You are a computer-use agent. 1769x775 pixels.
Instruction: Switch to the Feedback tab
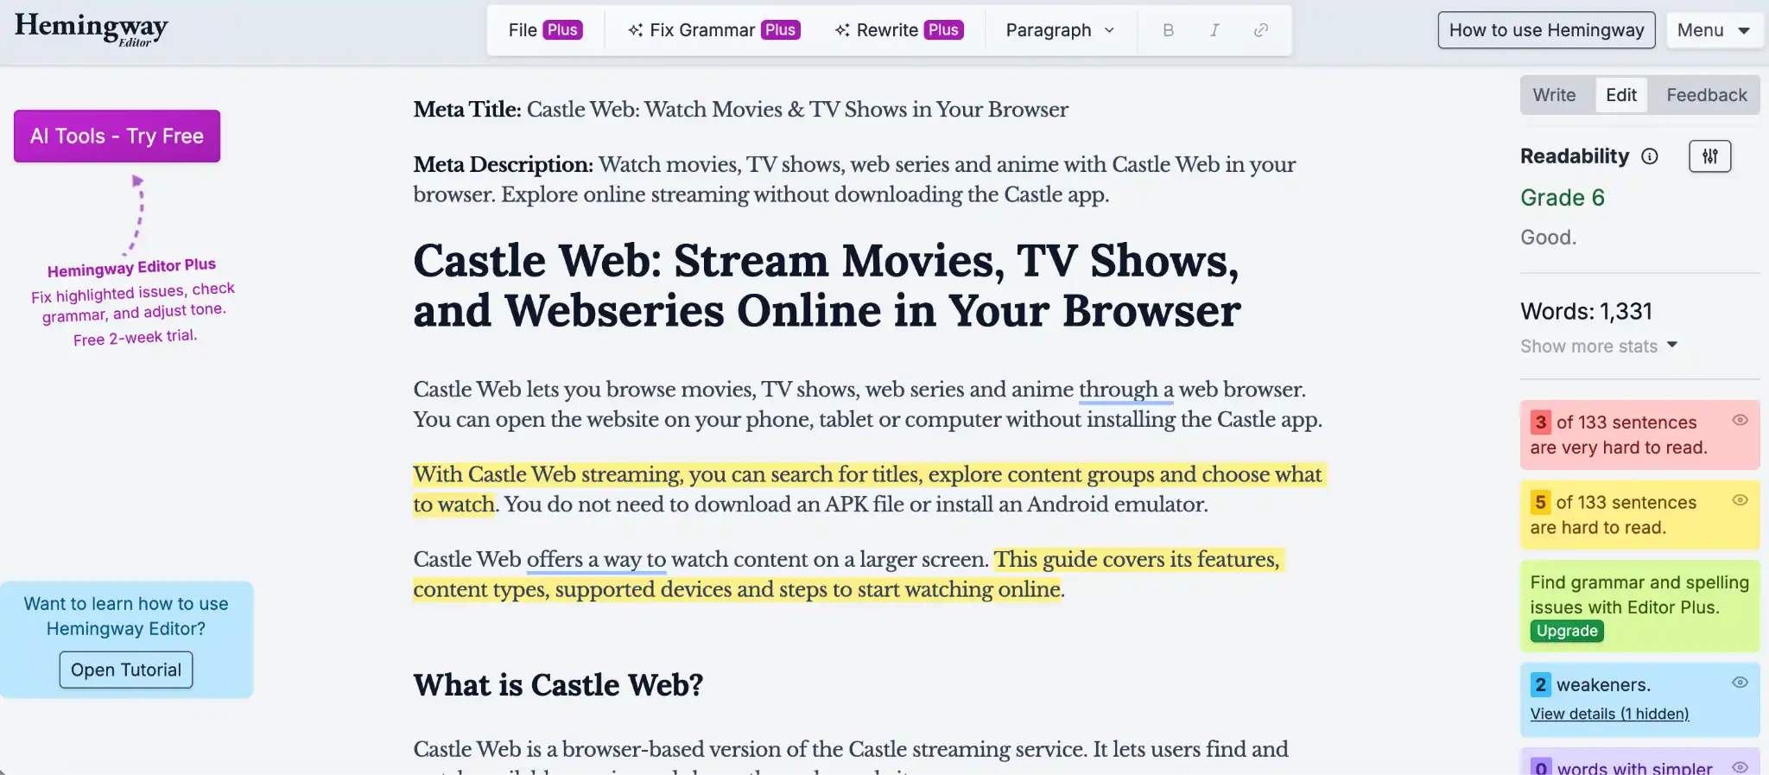[x=1707, y=95]
